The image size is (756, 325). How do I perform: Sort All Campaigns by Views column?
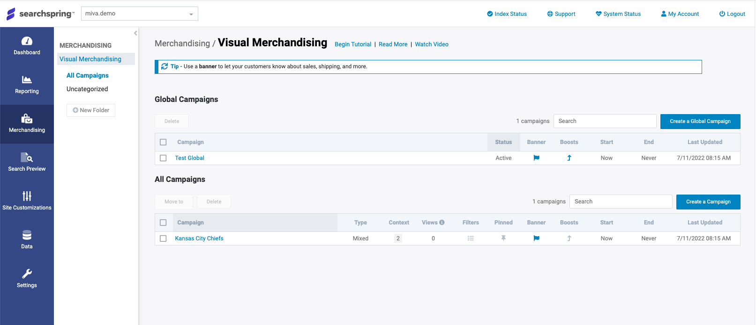429,223
